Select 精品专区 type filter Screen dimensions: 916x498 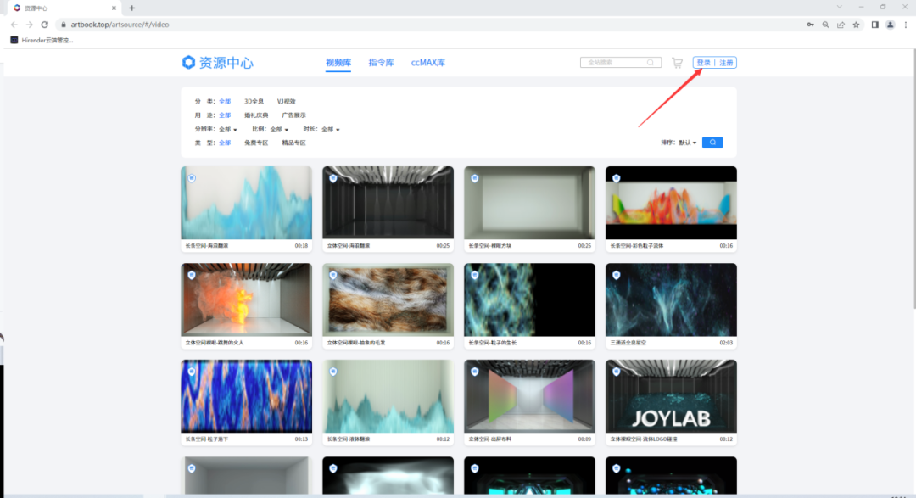click(293, 143)
